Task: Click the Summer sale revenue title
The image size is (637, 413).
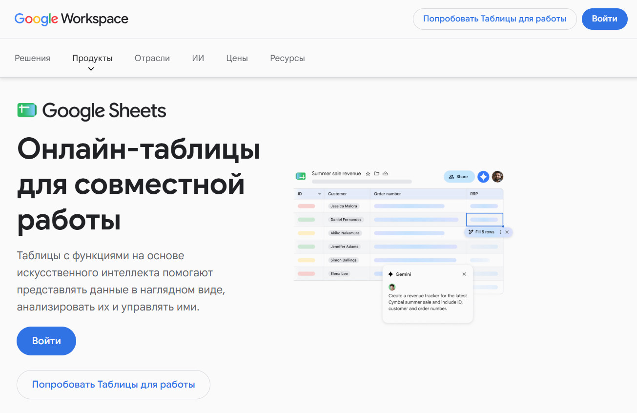Action: 336,174
